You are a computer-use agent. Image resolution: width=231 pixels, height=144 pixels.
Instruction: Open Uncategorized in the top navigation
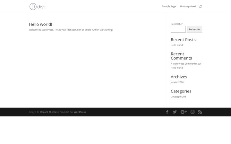tap(188, 6)
